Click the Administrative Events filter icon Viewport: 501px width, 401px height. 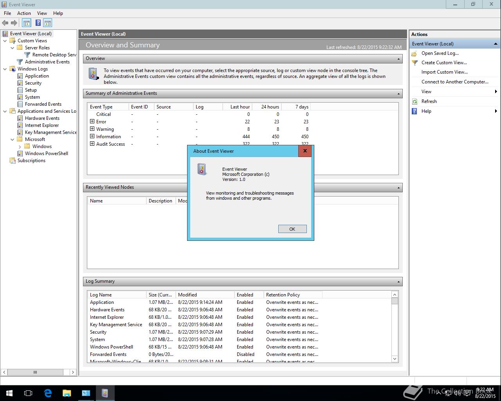click(x=20, y=62)
